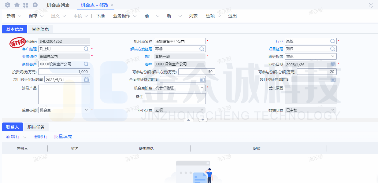Click the 保存 toolbar button
This screenshot has height=183, width=378.
point(33,16)
